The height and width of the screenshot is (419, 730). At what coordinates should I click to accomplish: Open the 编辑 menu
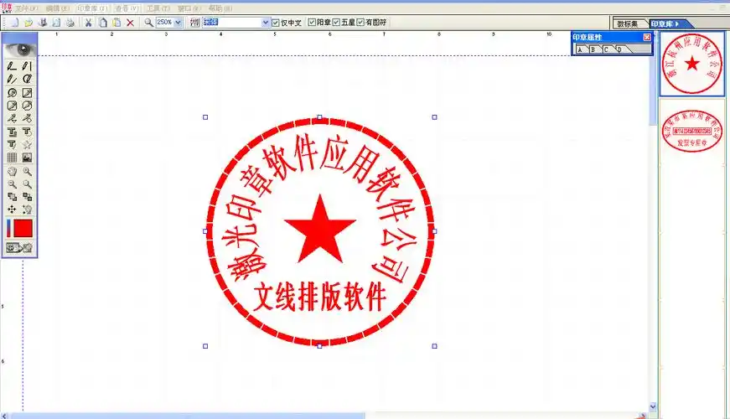58,8
